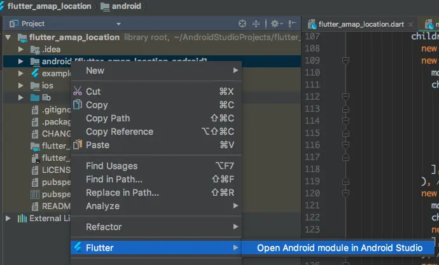This screenshot has height=265, width=439.
Task: Click the Cut scissors icon in context menu
Action: (78, 91)
